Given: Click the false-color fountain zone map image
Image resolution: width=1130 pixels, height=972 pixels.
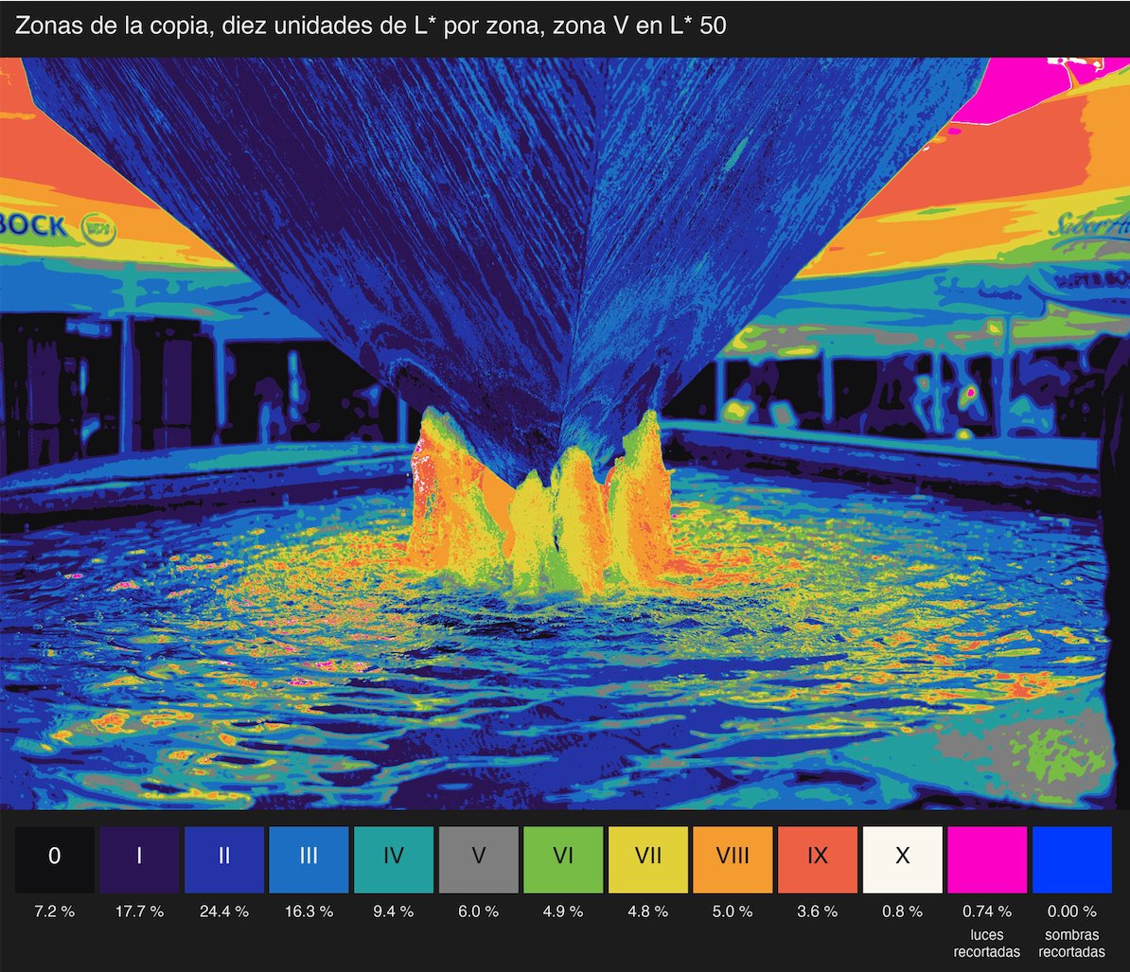Looking at the screenshot, I should [565, 433].
